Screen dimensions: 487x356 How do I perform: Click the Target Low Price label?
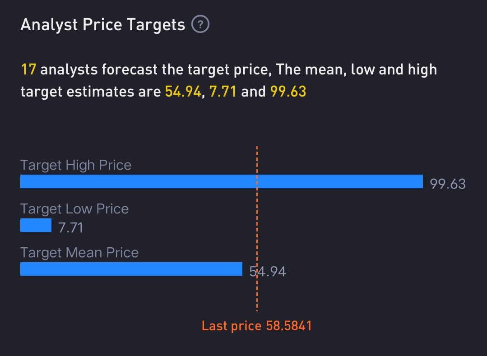point(74,209)
